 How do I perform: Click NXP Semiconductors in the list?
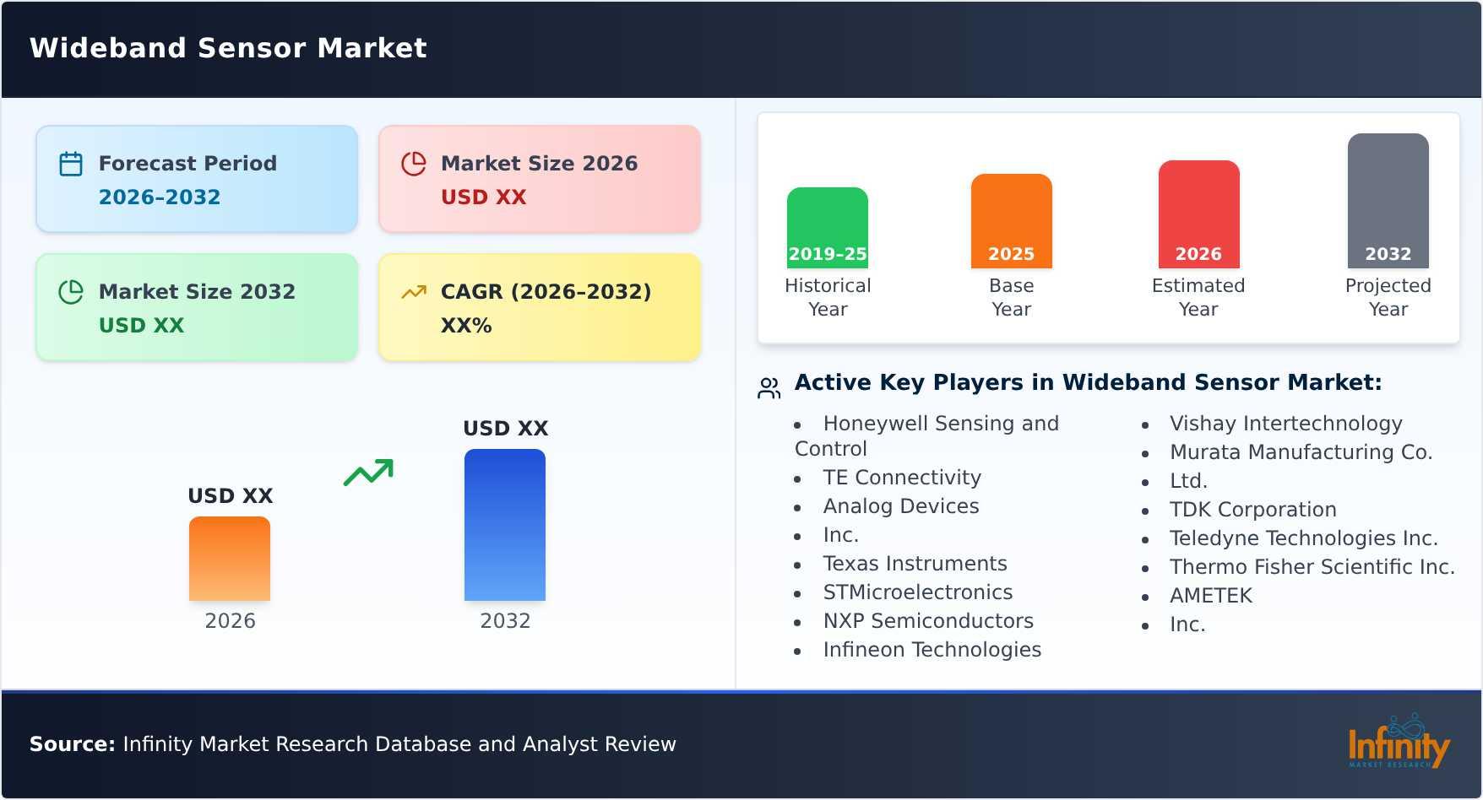(x=928, y=621)
